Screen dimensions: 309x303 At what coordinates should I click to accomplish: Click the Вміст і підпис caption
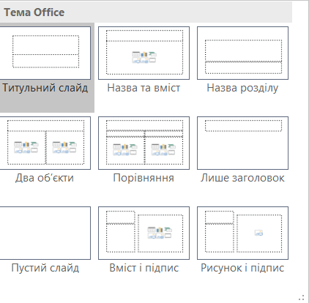144,268
